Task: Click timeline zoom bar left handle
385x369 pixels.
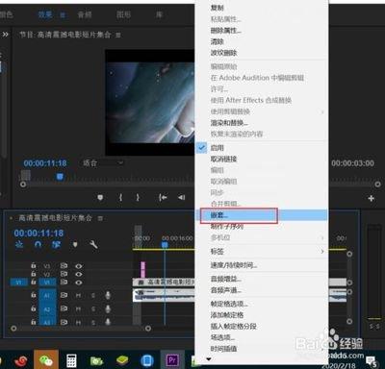Action: point(13,329)
